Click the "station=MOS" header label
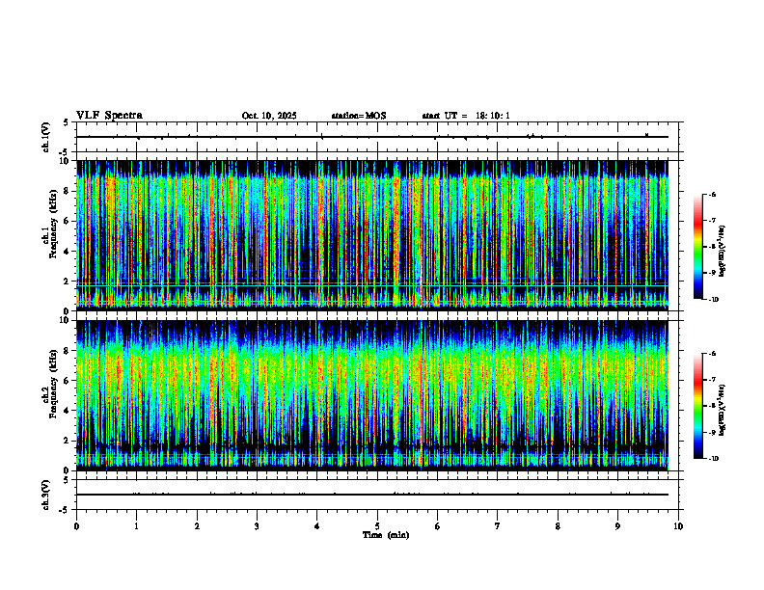 (359, 116)
